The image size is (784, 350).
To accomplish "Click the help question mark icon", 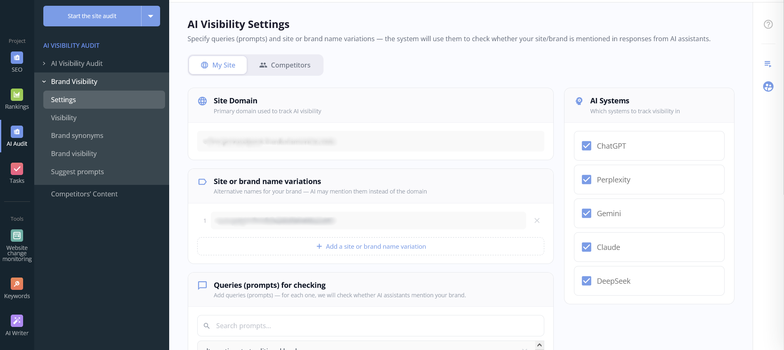I will (x=768, y=24).
